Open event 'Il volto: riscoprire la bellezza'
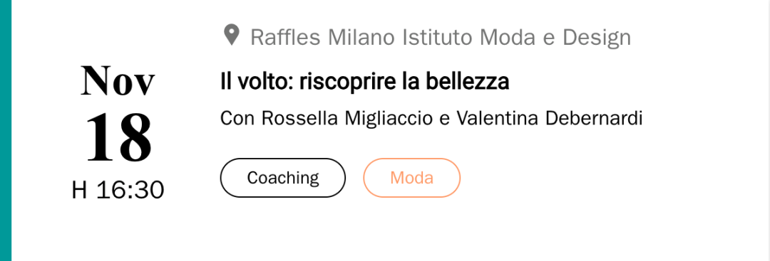The image size is (770, 261). click(365, 82)
